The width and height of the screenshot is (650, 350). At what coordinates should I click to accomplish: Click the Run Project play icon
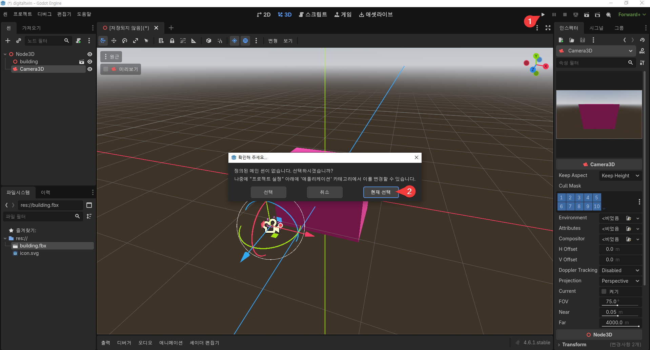543,15
